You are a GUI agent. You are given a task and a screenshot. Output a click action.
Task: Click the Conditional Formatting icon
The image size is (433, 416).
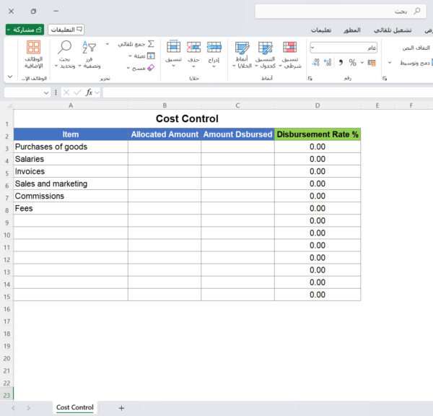pos(289,48)
